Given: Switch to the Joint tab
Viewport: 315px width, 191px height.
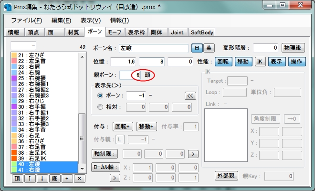Looking at the screenshot, I should pos(178,32).
